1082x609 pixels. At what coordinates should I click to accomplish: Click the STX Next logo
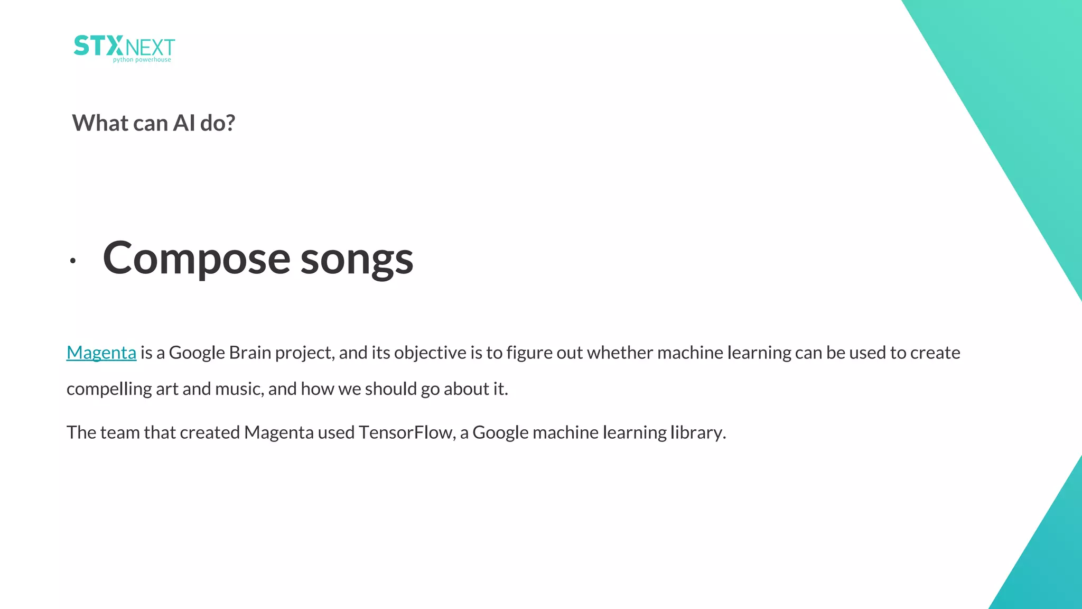coord(124,49)
